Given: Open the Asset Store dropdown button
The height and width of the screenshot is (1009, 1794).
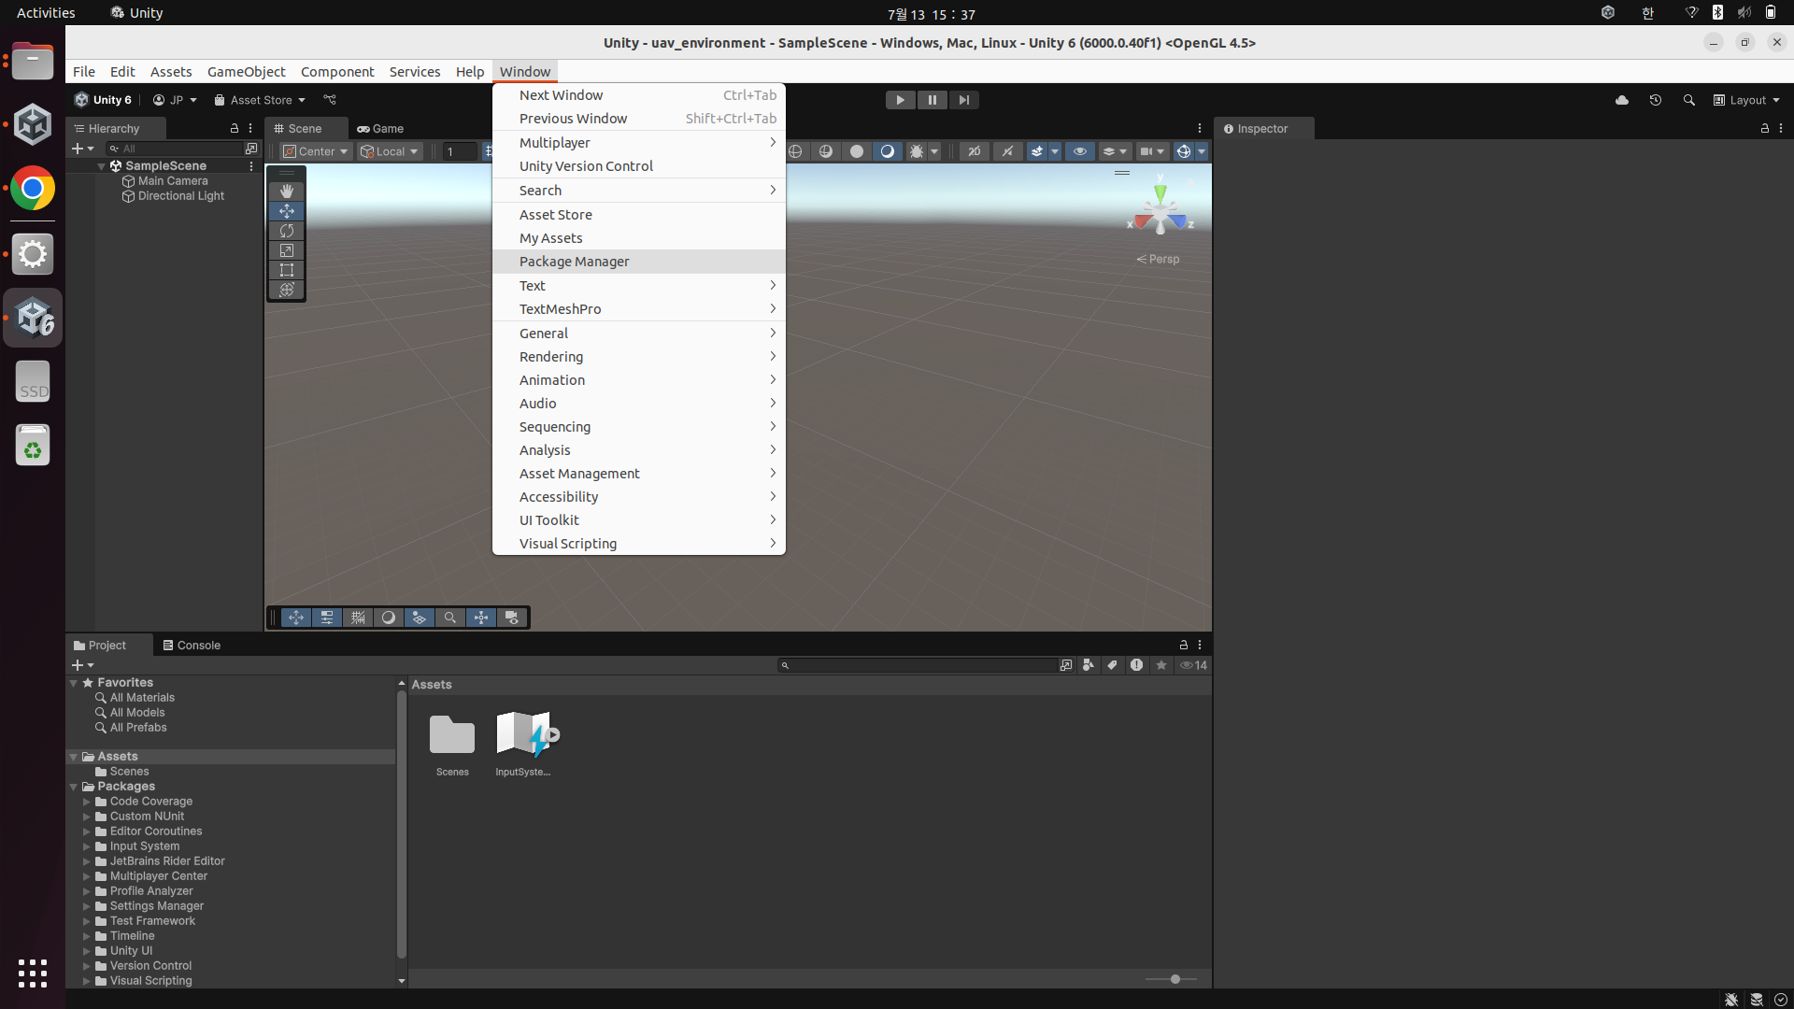Looking at the screenshot, I should click(x=260, y=100).
